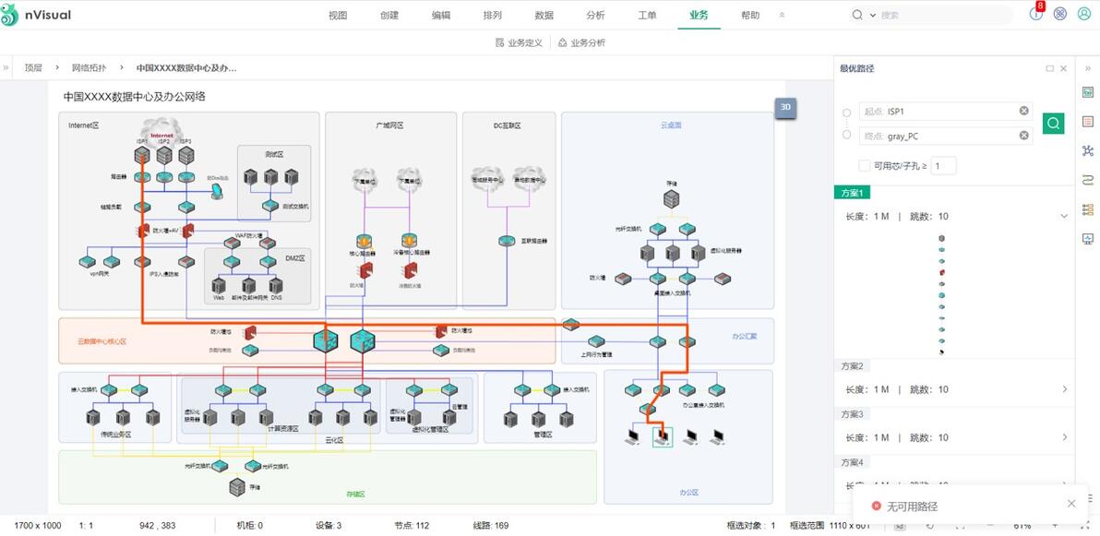Viewport: 1100px width, 536px height.
Task: Collapse 方案1 using its chevron
Action: pyautogui.click(x=1064, y=216)
